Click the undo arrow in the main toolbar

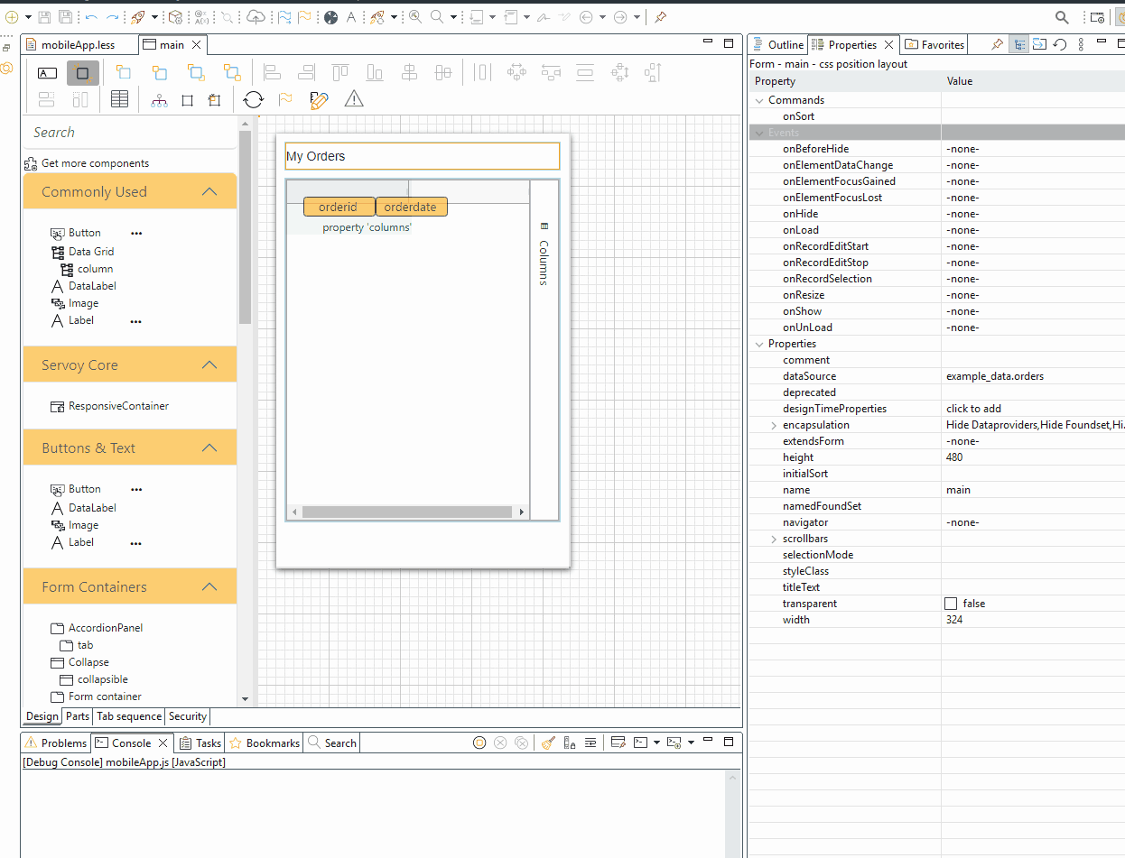coord(91,17)
